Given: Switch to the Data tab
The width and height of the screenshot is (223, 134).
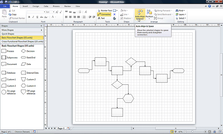Looking at the screenshot, I should point(46,6).
